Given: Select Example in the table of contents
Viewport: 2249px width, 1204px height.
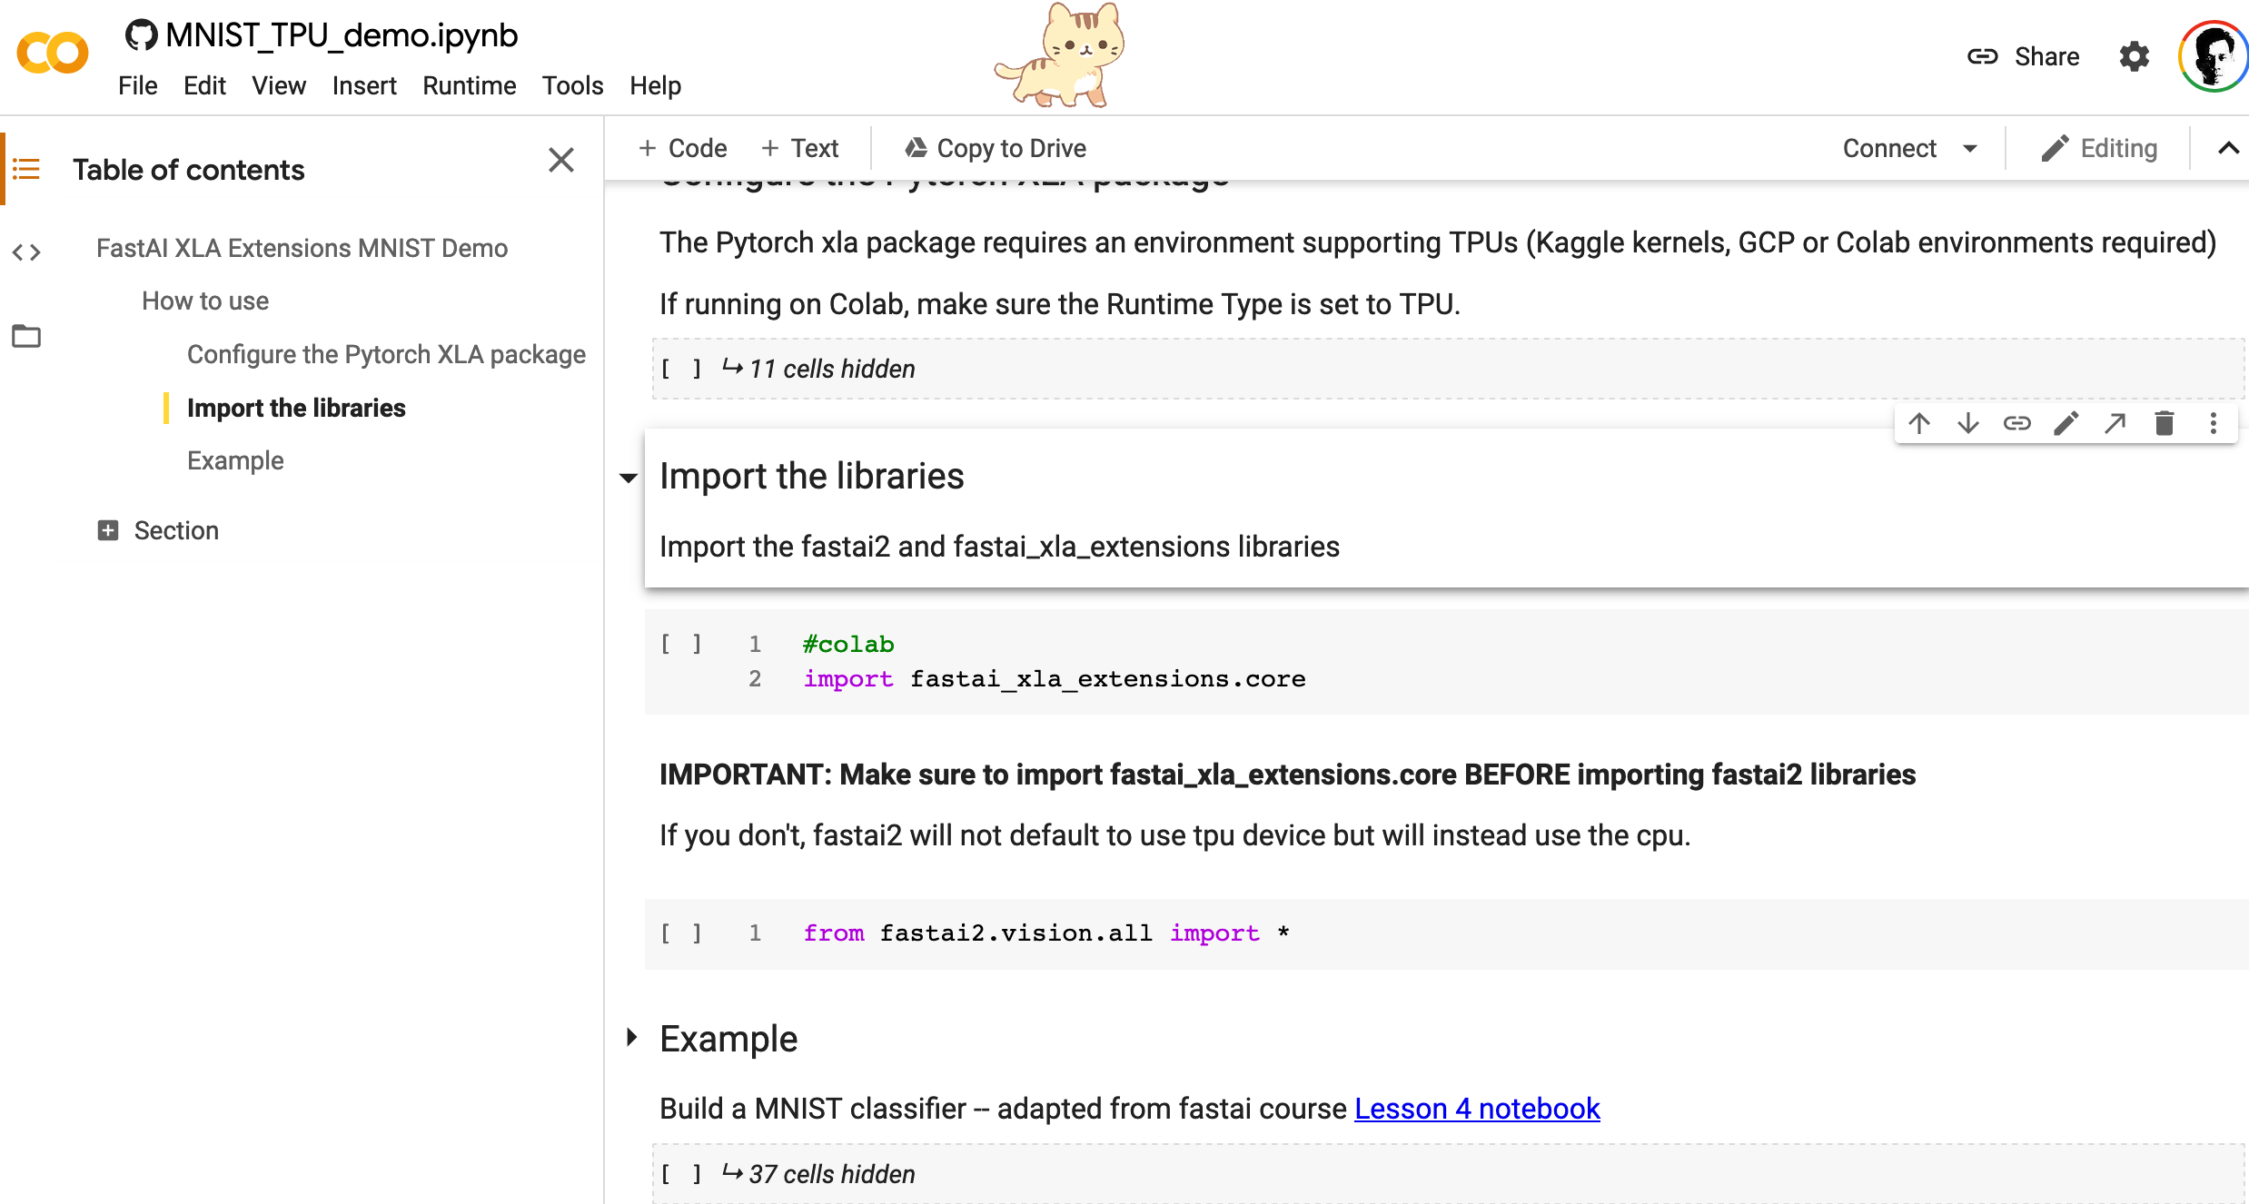Looking at the screenshot, I should pyautogui.click(x=235, y=460).
